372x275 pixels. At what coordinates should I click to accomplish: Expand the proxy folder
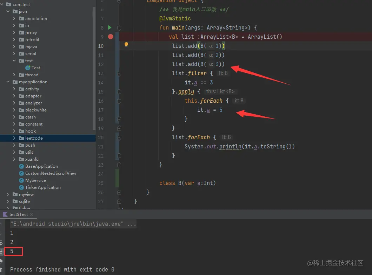coord(14,33)
